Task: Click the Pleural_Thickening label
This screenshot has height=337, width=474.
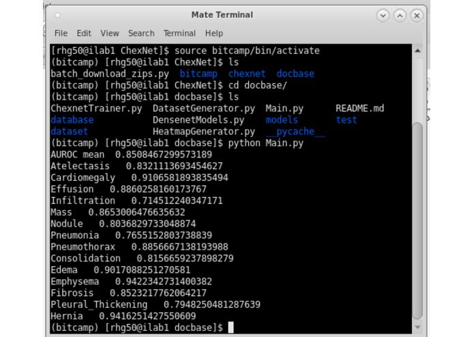Action: point(99,305)
